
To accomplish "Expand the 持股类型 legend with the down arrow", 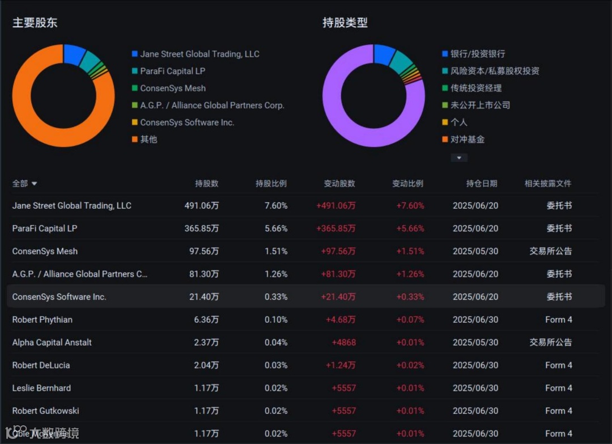I will 459,158.
